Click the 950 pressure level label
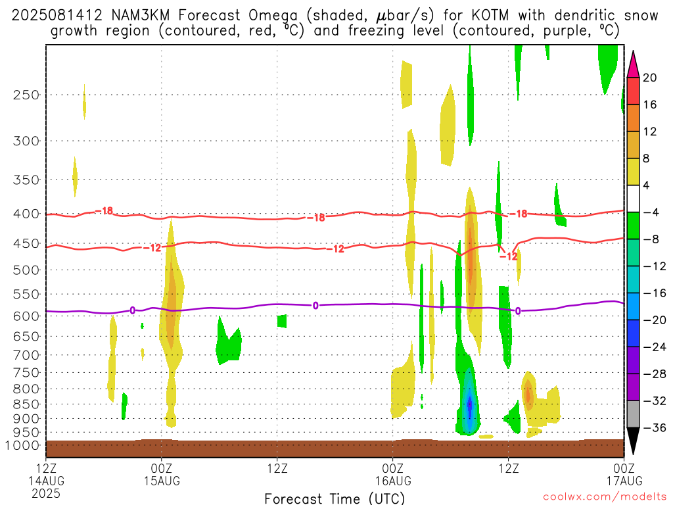 click(x=26, y=433)
